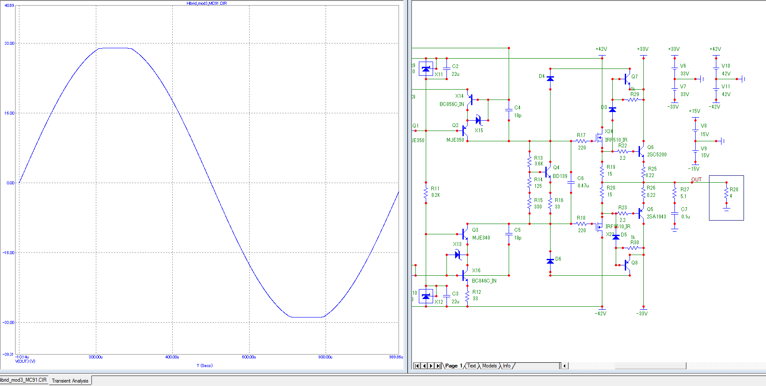Open the Models tab

(489, 366)
